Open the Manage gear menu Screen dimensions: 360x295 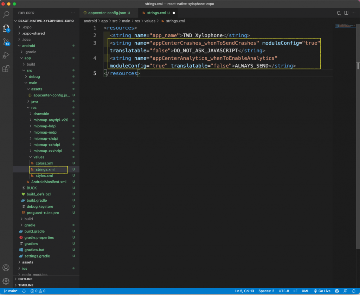[x=6, y=281]
